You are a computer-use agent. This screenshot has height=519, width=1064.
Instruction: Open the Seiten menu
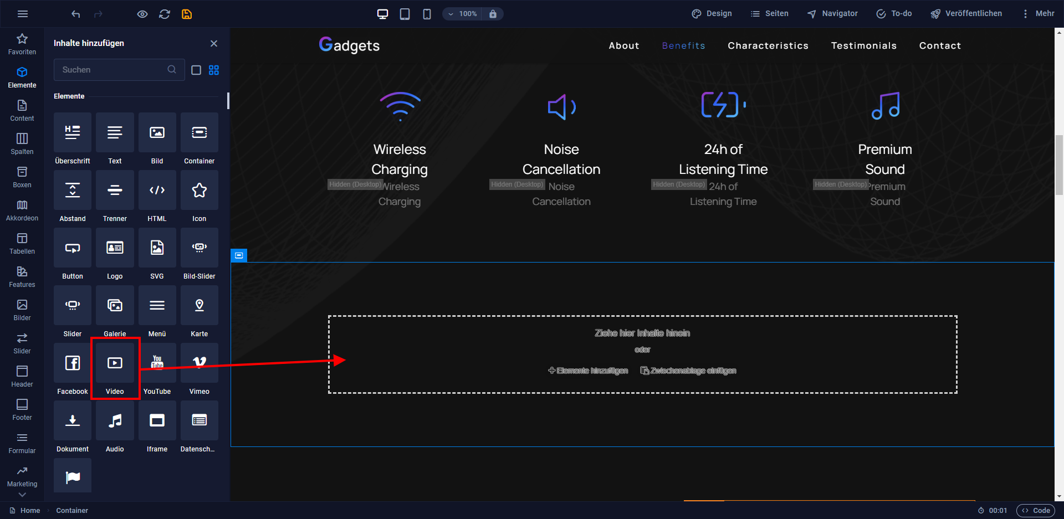coord(770,14)
